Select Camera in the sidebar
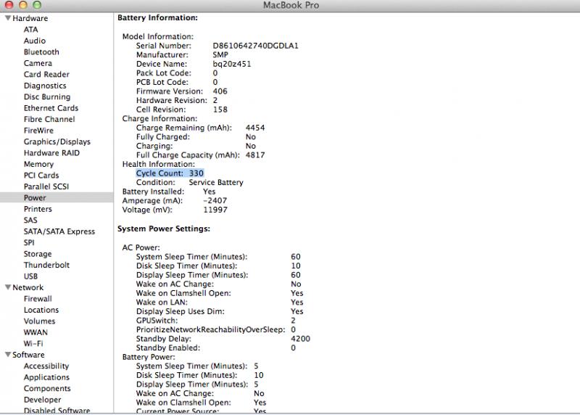Viewport: 580px width, 415px height. 38,63
